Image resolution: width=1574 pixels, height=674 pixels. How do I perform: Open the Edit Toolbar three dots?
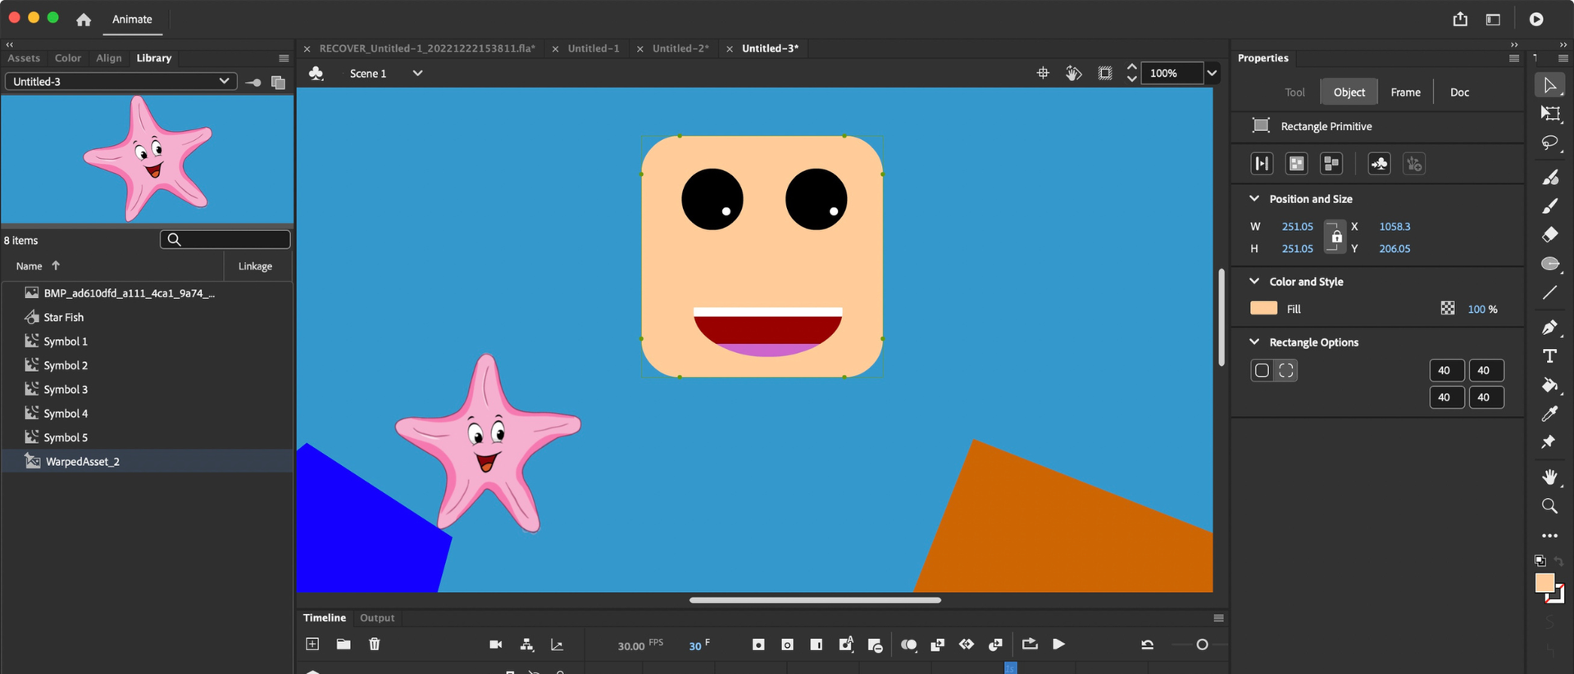pos(1549,536)
